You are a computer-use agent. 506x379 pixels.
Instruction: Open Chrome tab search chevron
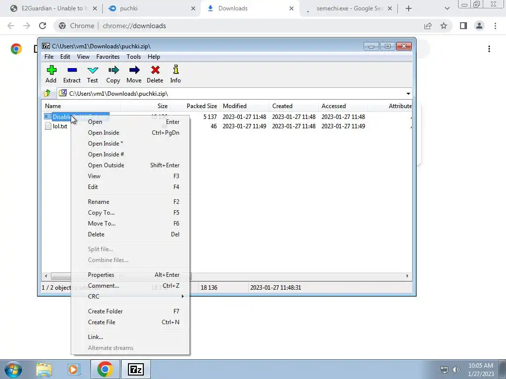click(x=447, y=8)
